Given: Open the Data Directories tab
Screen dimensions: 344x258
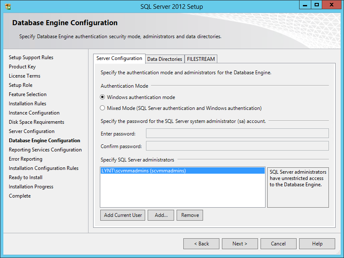Looking at the screenshot, I should click(x=164, y=59).
